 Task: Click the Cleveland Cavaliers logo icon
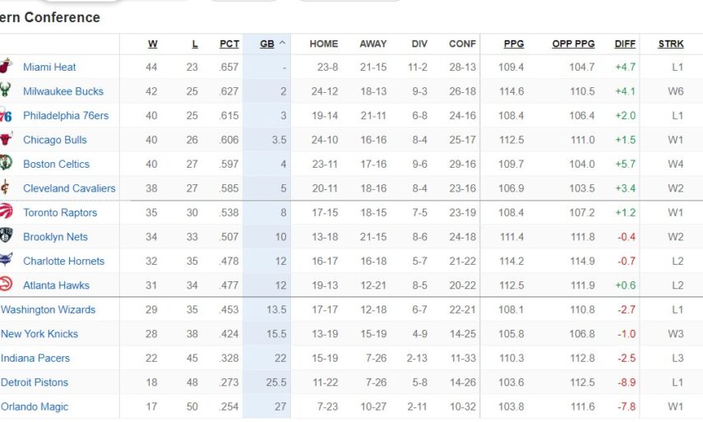(x=7, y=188)
